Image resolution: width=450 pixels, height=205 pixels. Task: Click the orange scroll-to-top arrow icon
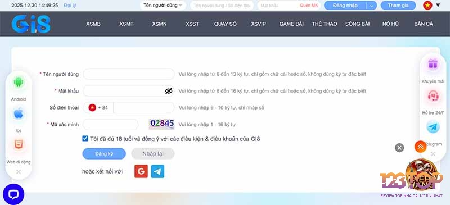pos(420,147)
